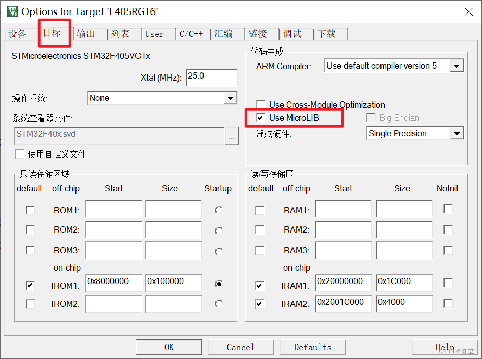Select the ROM3 Startup radio button
Viewport: 482px width, 359px height.
point(219,252)
